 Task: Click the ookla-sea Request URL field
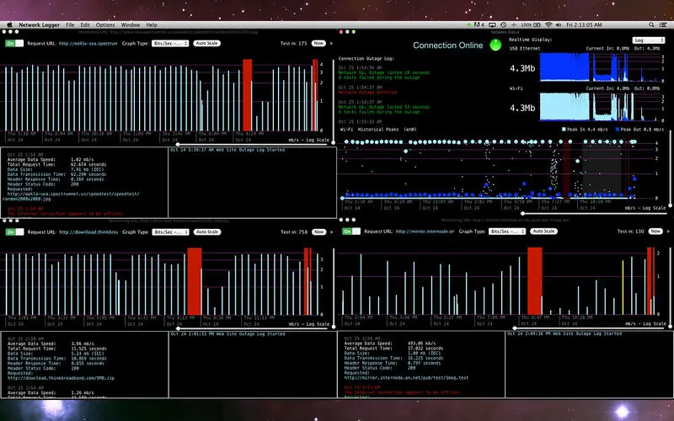pyautogui.click(x=88, y=44)
